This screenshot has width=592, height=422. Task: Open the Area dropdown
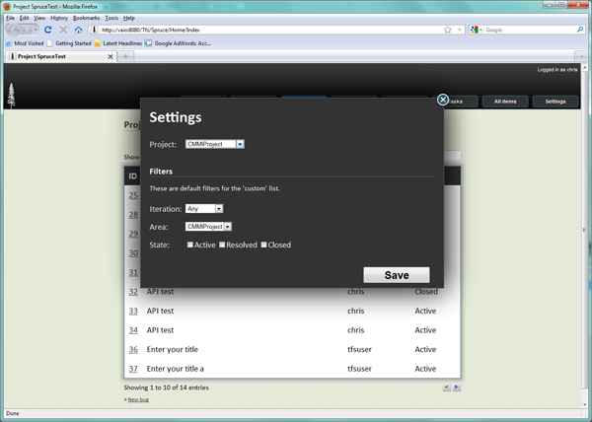208,226
